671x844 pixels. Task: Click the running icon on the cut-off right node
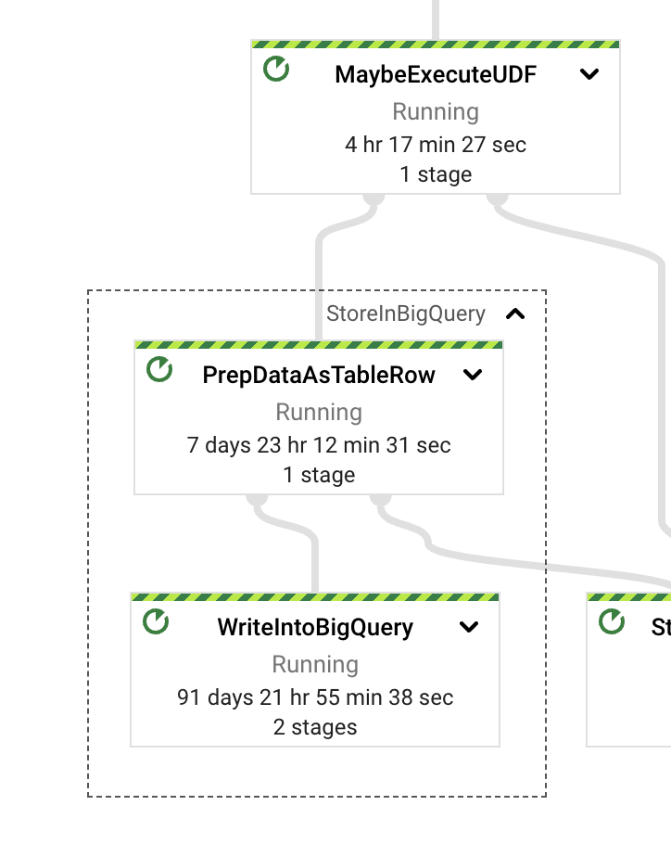[x=612, y=621]
